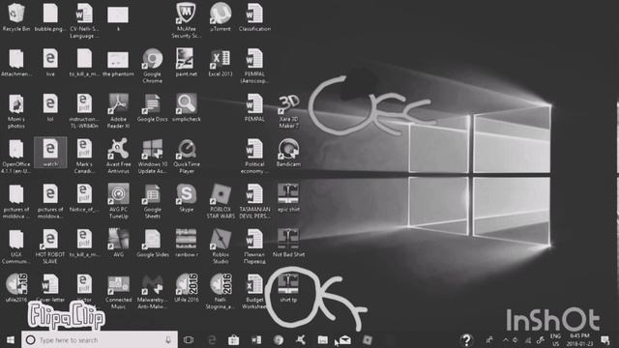Select the HOT ROBOT SLAVE shortcut

(x=50, y=246)
